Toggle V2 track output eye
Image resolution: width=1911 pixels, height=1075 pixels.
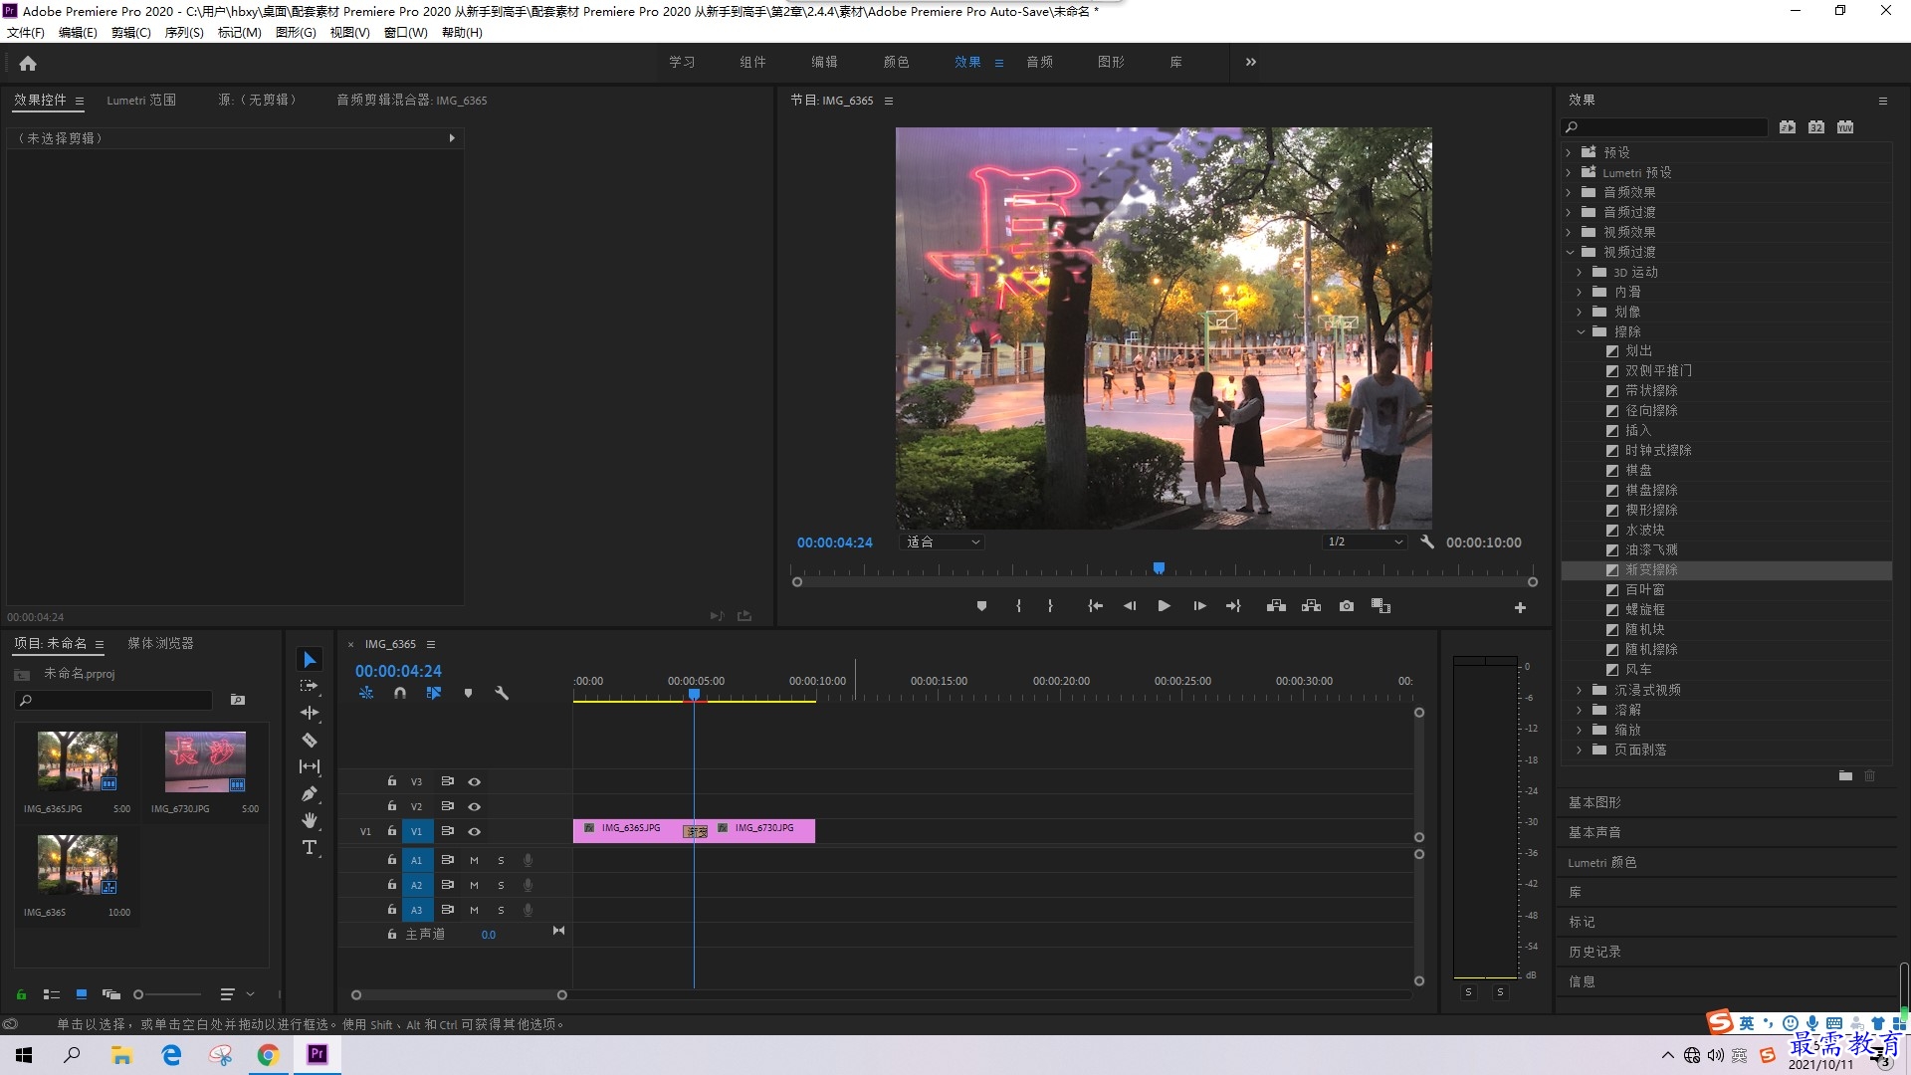tap(475, 806)
